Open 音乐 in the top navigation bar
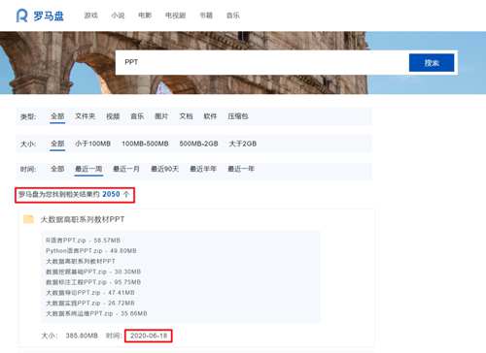Screen dimensions: 486x353 click(233, 16)
